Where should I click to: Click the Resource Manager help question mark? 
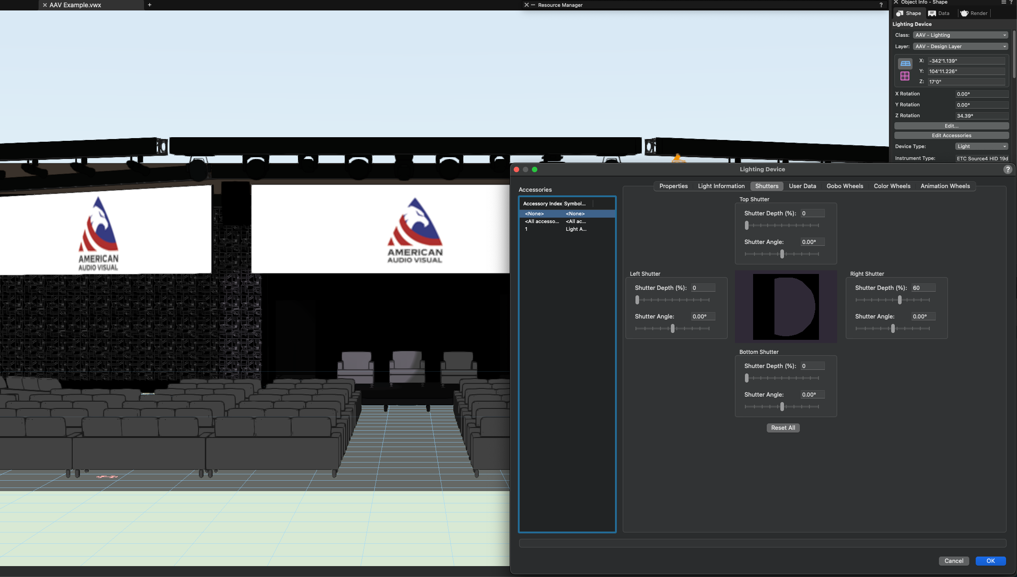pyautogui.click(x=881, y=5)
